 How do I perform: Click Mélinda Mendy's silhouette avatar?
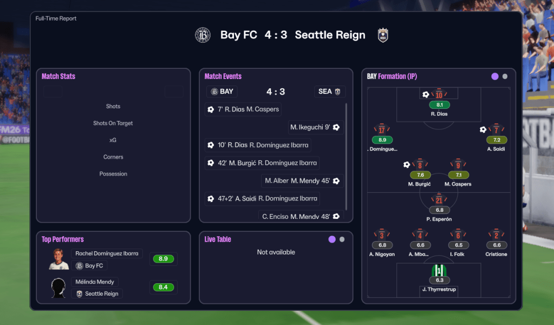[x=58, y=288]
